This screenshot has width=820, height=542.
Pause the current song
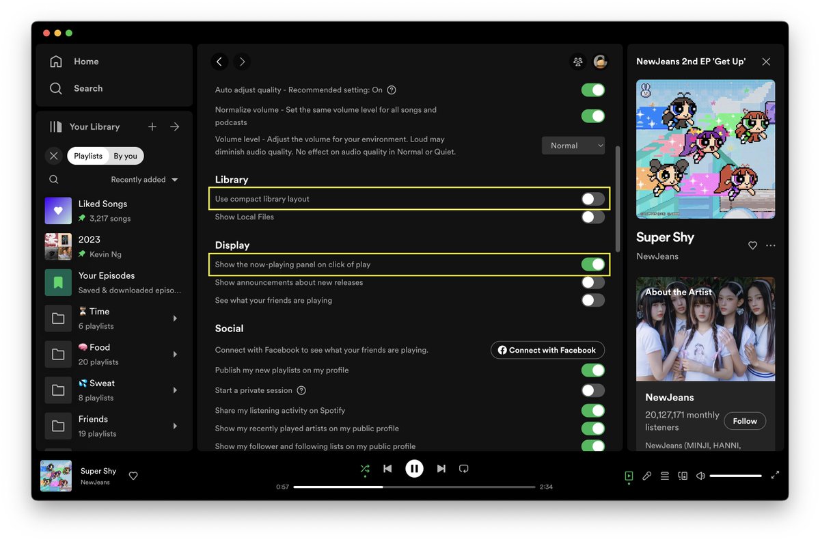tap(414, 469)
